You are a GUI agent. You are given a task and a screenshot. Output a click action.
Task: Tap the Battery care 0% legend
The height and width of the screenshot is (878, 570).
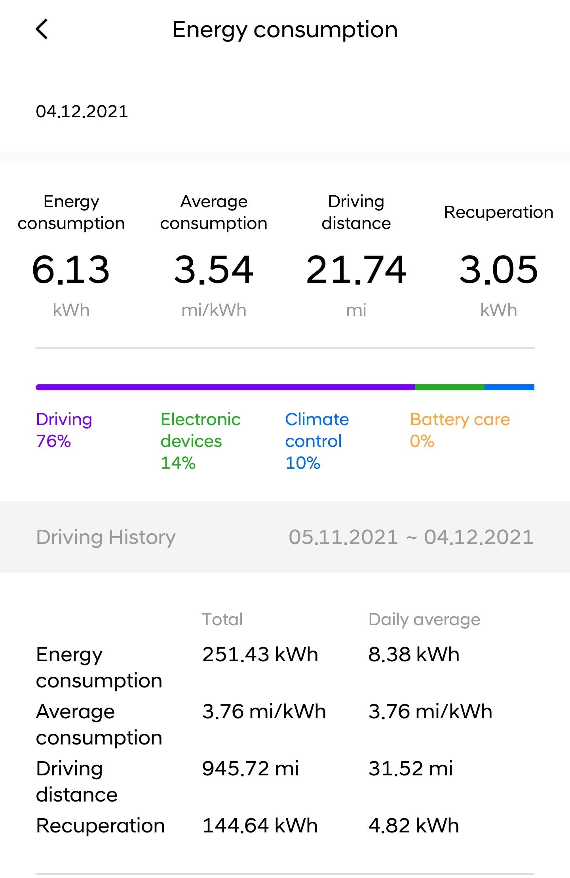tap(460, 430)
